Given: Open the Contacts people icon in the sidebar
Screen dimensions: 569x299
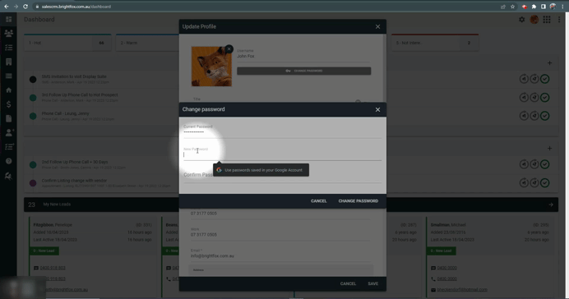Looking at the screenshot, I should [x=9, y=34].
